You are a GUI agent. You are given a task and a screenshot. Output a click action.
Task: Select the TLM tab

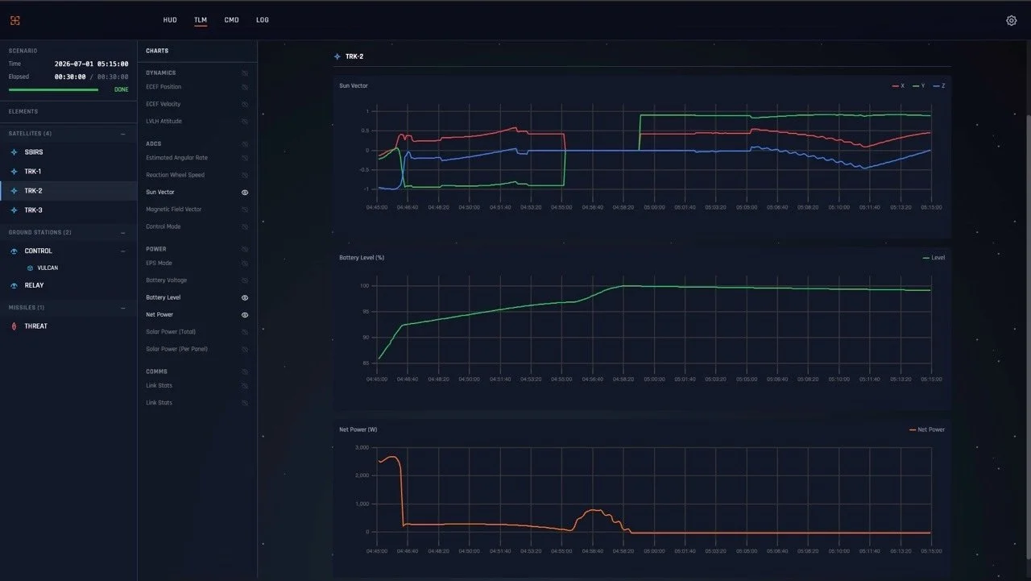tap(201, 20)
